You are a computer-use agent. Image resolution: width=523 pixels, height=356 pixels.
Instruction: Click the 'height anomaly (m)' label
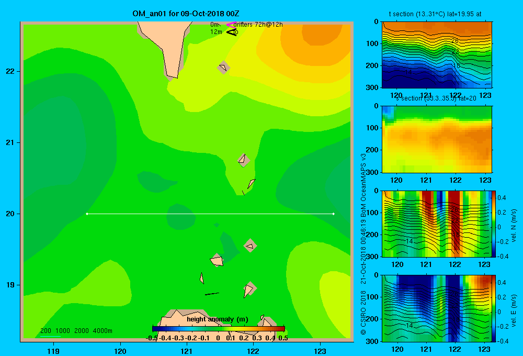pyautogui.click(x=218, y=319)
